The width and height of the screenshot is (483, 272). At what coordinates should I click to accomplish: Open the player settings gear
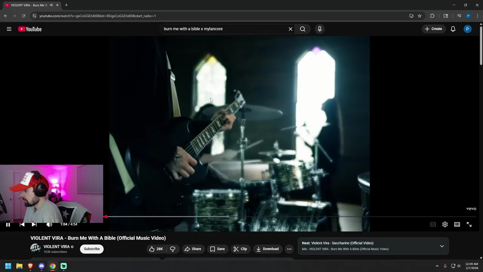tap(445, 224)
